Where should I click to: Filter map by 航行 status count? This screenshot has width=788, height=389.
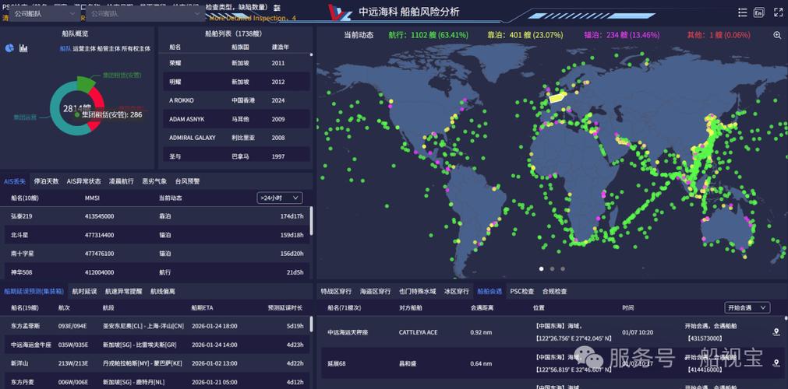[428, 35]
